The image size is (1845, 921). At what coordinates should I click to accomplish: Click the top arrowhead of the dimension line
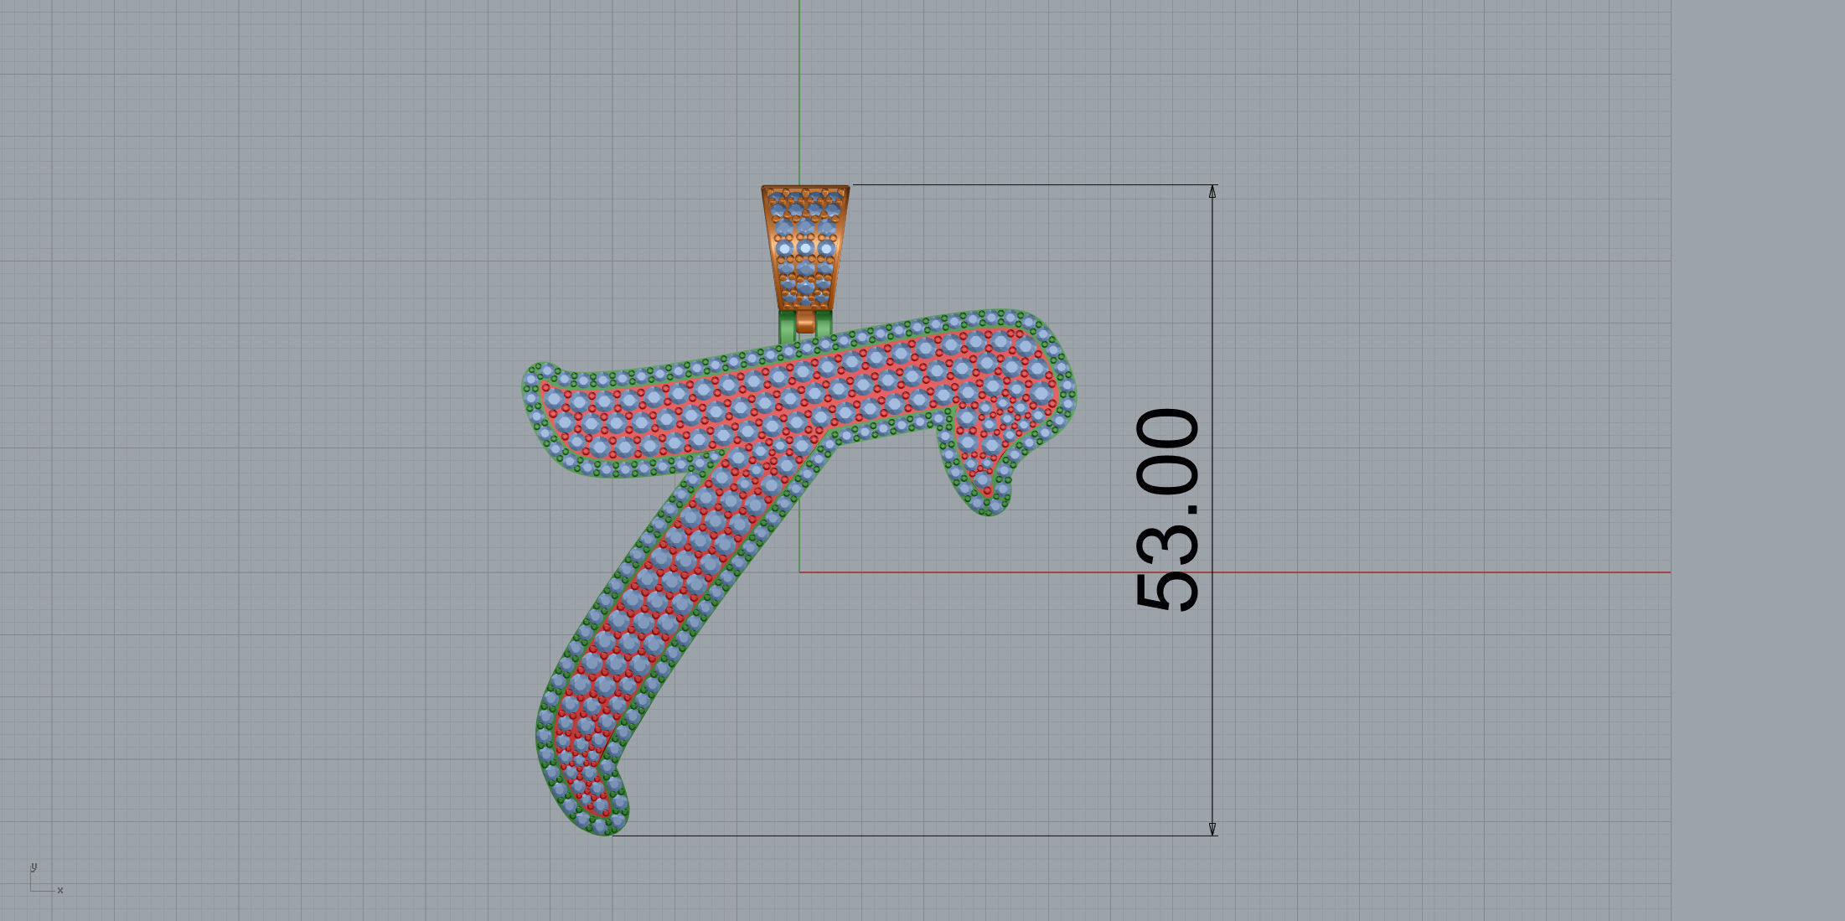(1212, 192)
